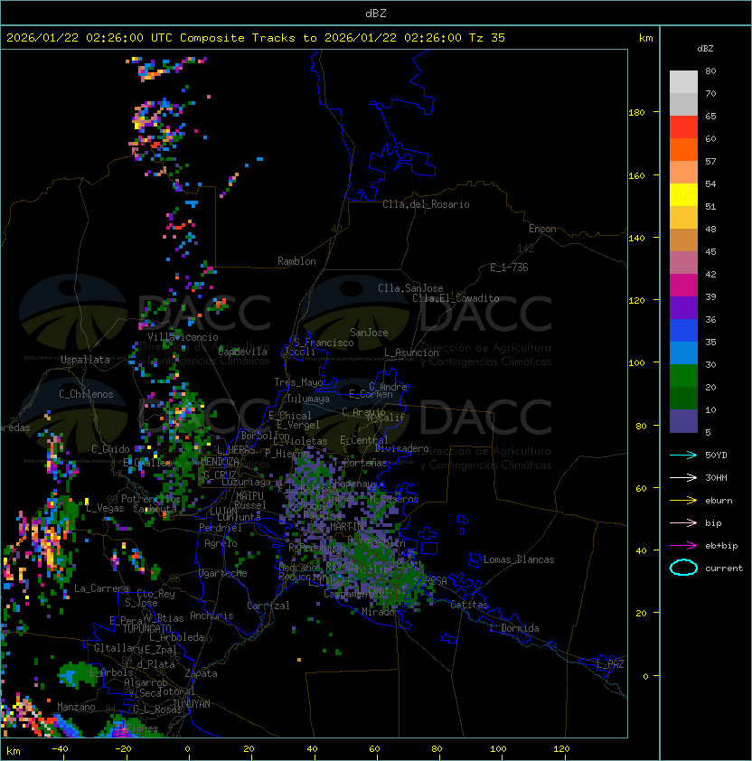The height and width of the screenshot is (761, 752).
Task: Click the 'Tulumaya' map label
Action: click(308, 399)
